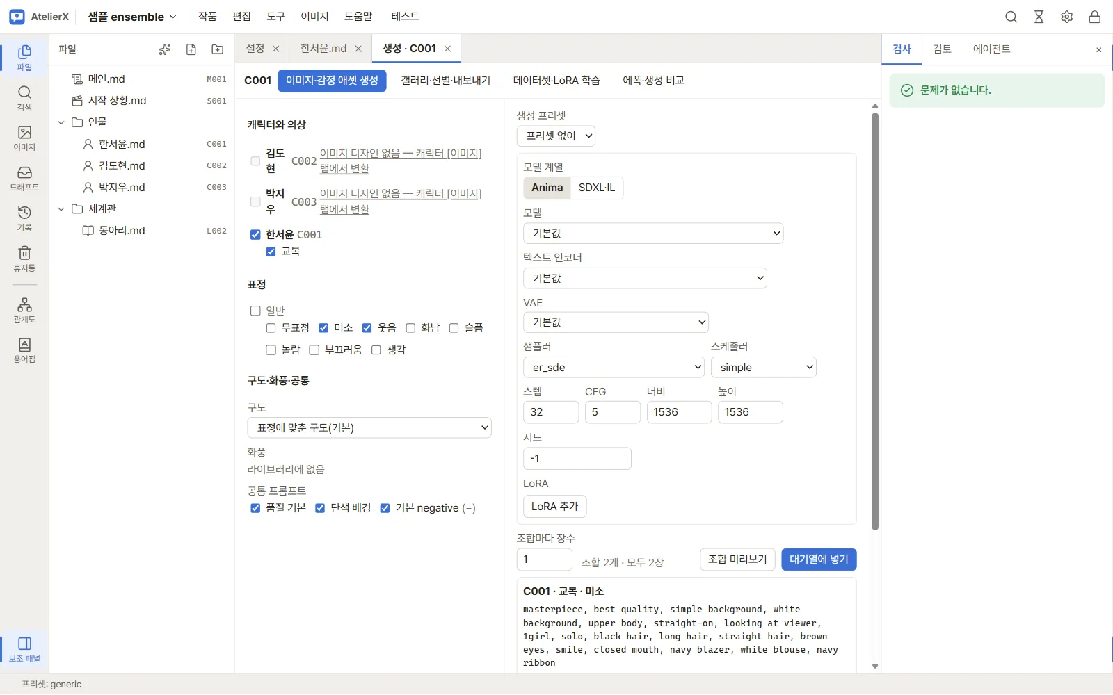Open the 용어집 glossary sidebar icon
1113x695 pixels.
[24, 350]
